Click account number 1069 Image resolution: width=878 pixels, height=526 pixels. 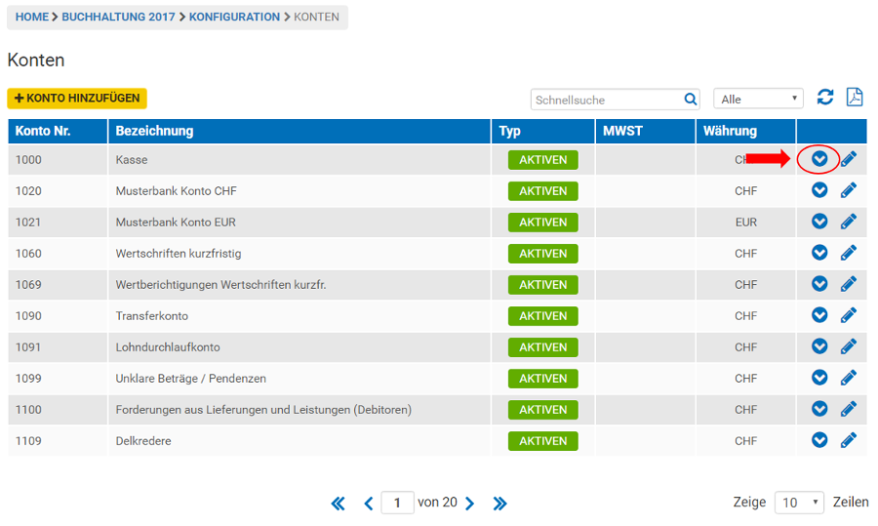tap(28, 285)
